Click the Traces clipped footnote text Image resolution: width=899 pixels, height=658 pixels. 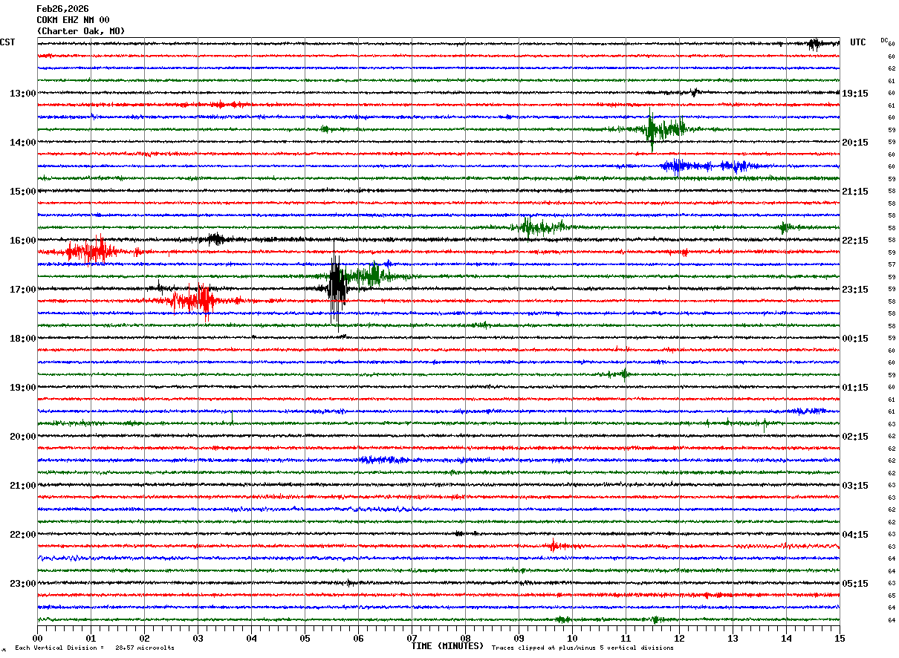(582, 648)
